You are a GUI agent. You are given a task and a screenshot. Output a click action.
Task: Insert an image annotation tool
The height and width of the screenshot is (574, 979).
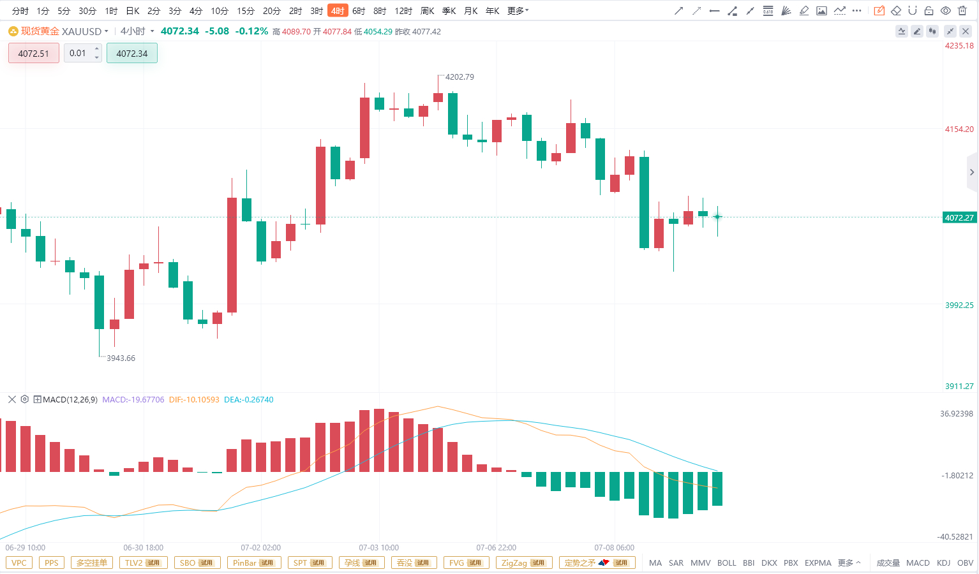point(821,11)
